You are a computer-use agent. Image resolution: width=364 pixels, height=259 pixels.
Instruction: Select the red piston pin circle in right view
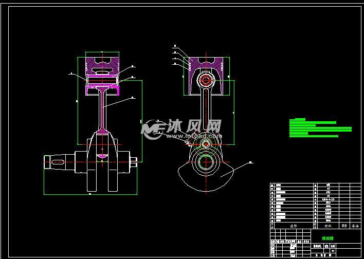[206, 80]
